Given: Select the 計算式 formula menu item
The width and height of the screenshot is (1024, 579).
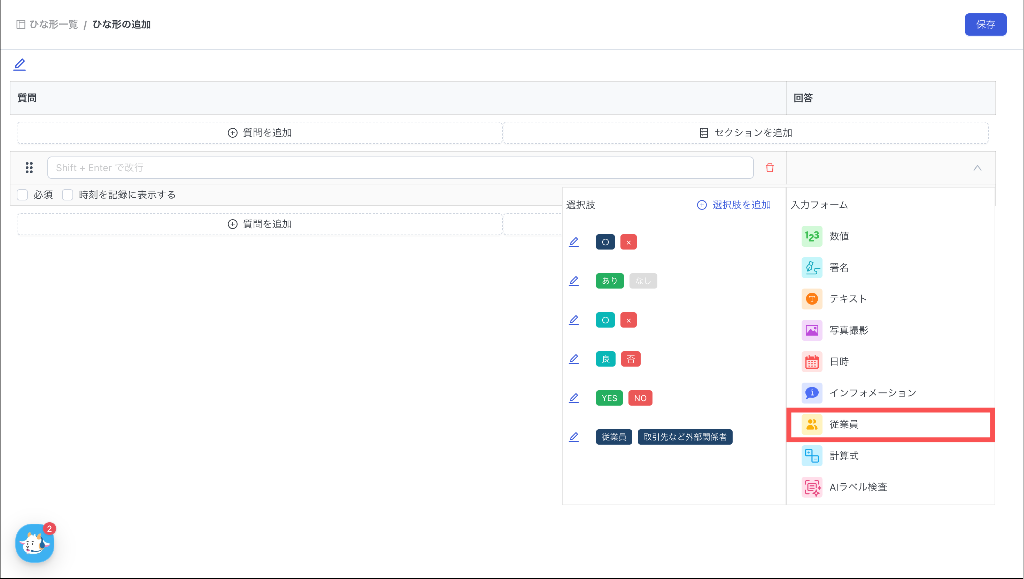Looking at the screenshot, I should pos(844,456).
